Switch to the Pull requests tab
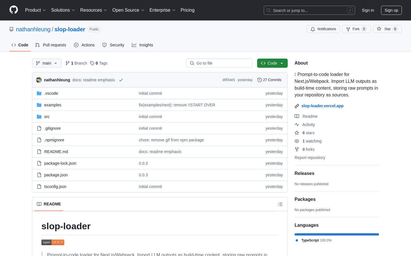This screenshot has width=411, height=256. [51, 45]
